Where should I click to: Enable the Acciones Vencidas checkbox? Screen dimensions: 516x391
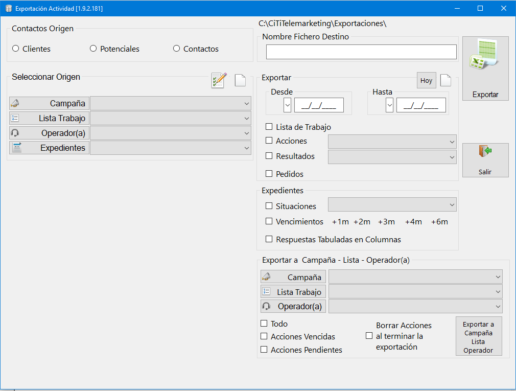[x=264, y=336]
